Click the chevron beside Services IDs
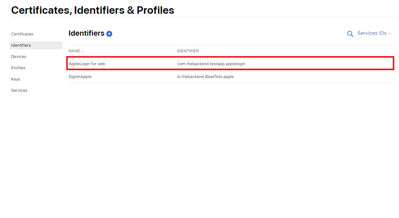This screenshot has width=399, height=218. click(389, 34)
